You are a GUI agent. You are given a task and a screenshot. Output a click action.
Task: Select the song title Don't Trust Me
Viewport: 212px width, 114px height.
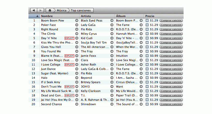point(51,87)
